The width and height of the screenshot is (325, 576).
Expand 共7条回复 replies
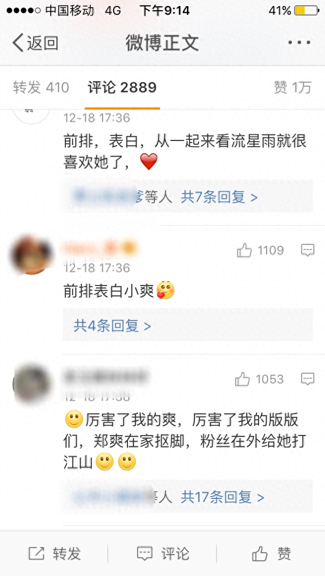219,198
